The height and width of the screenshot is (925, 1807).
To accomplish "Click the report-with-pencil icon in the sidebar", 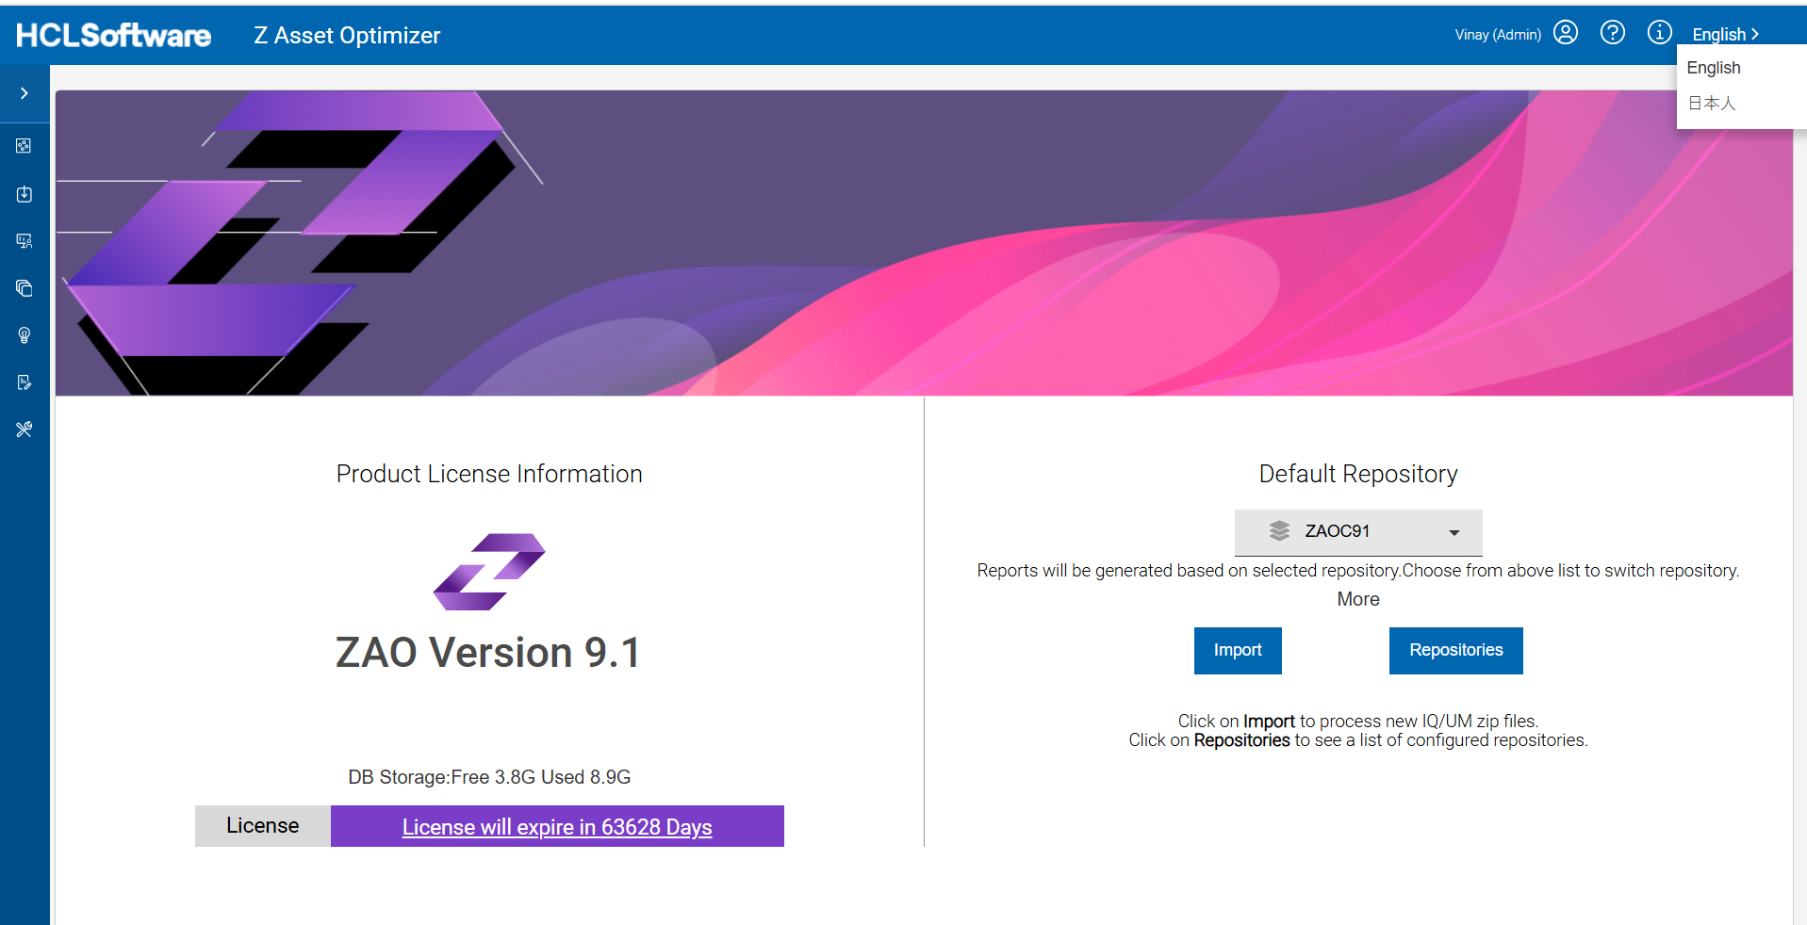I will pyautogui.click(x=25, y=382).
